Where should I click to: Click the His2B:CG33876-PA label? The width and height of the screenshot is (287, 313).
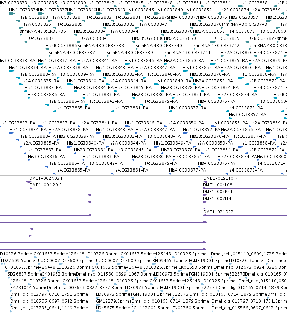point(210,136)
